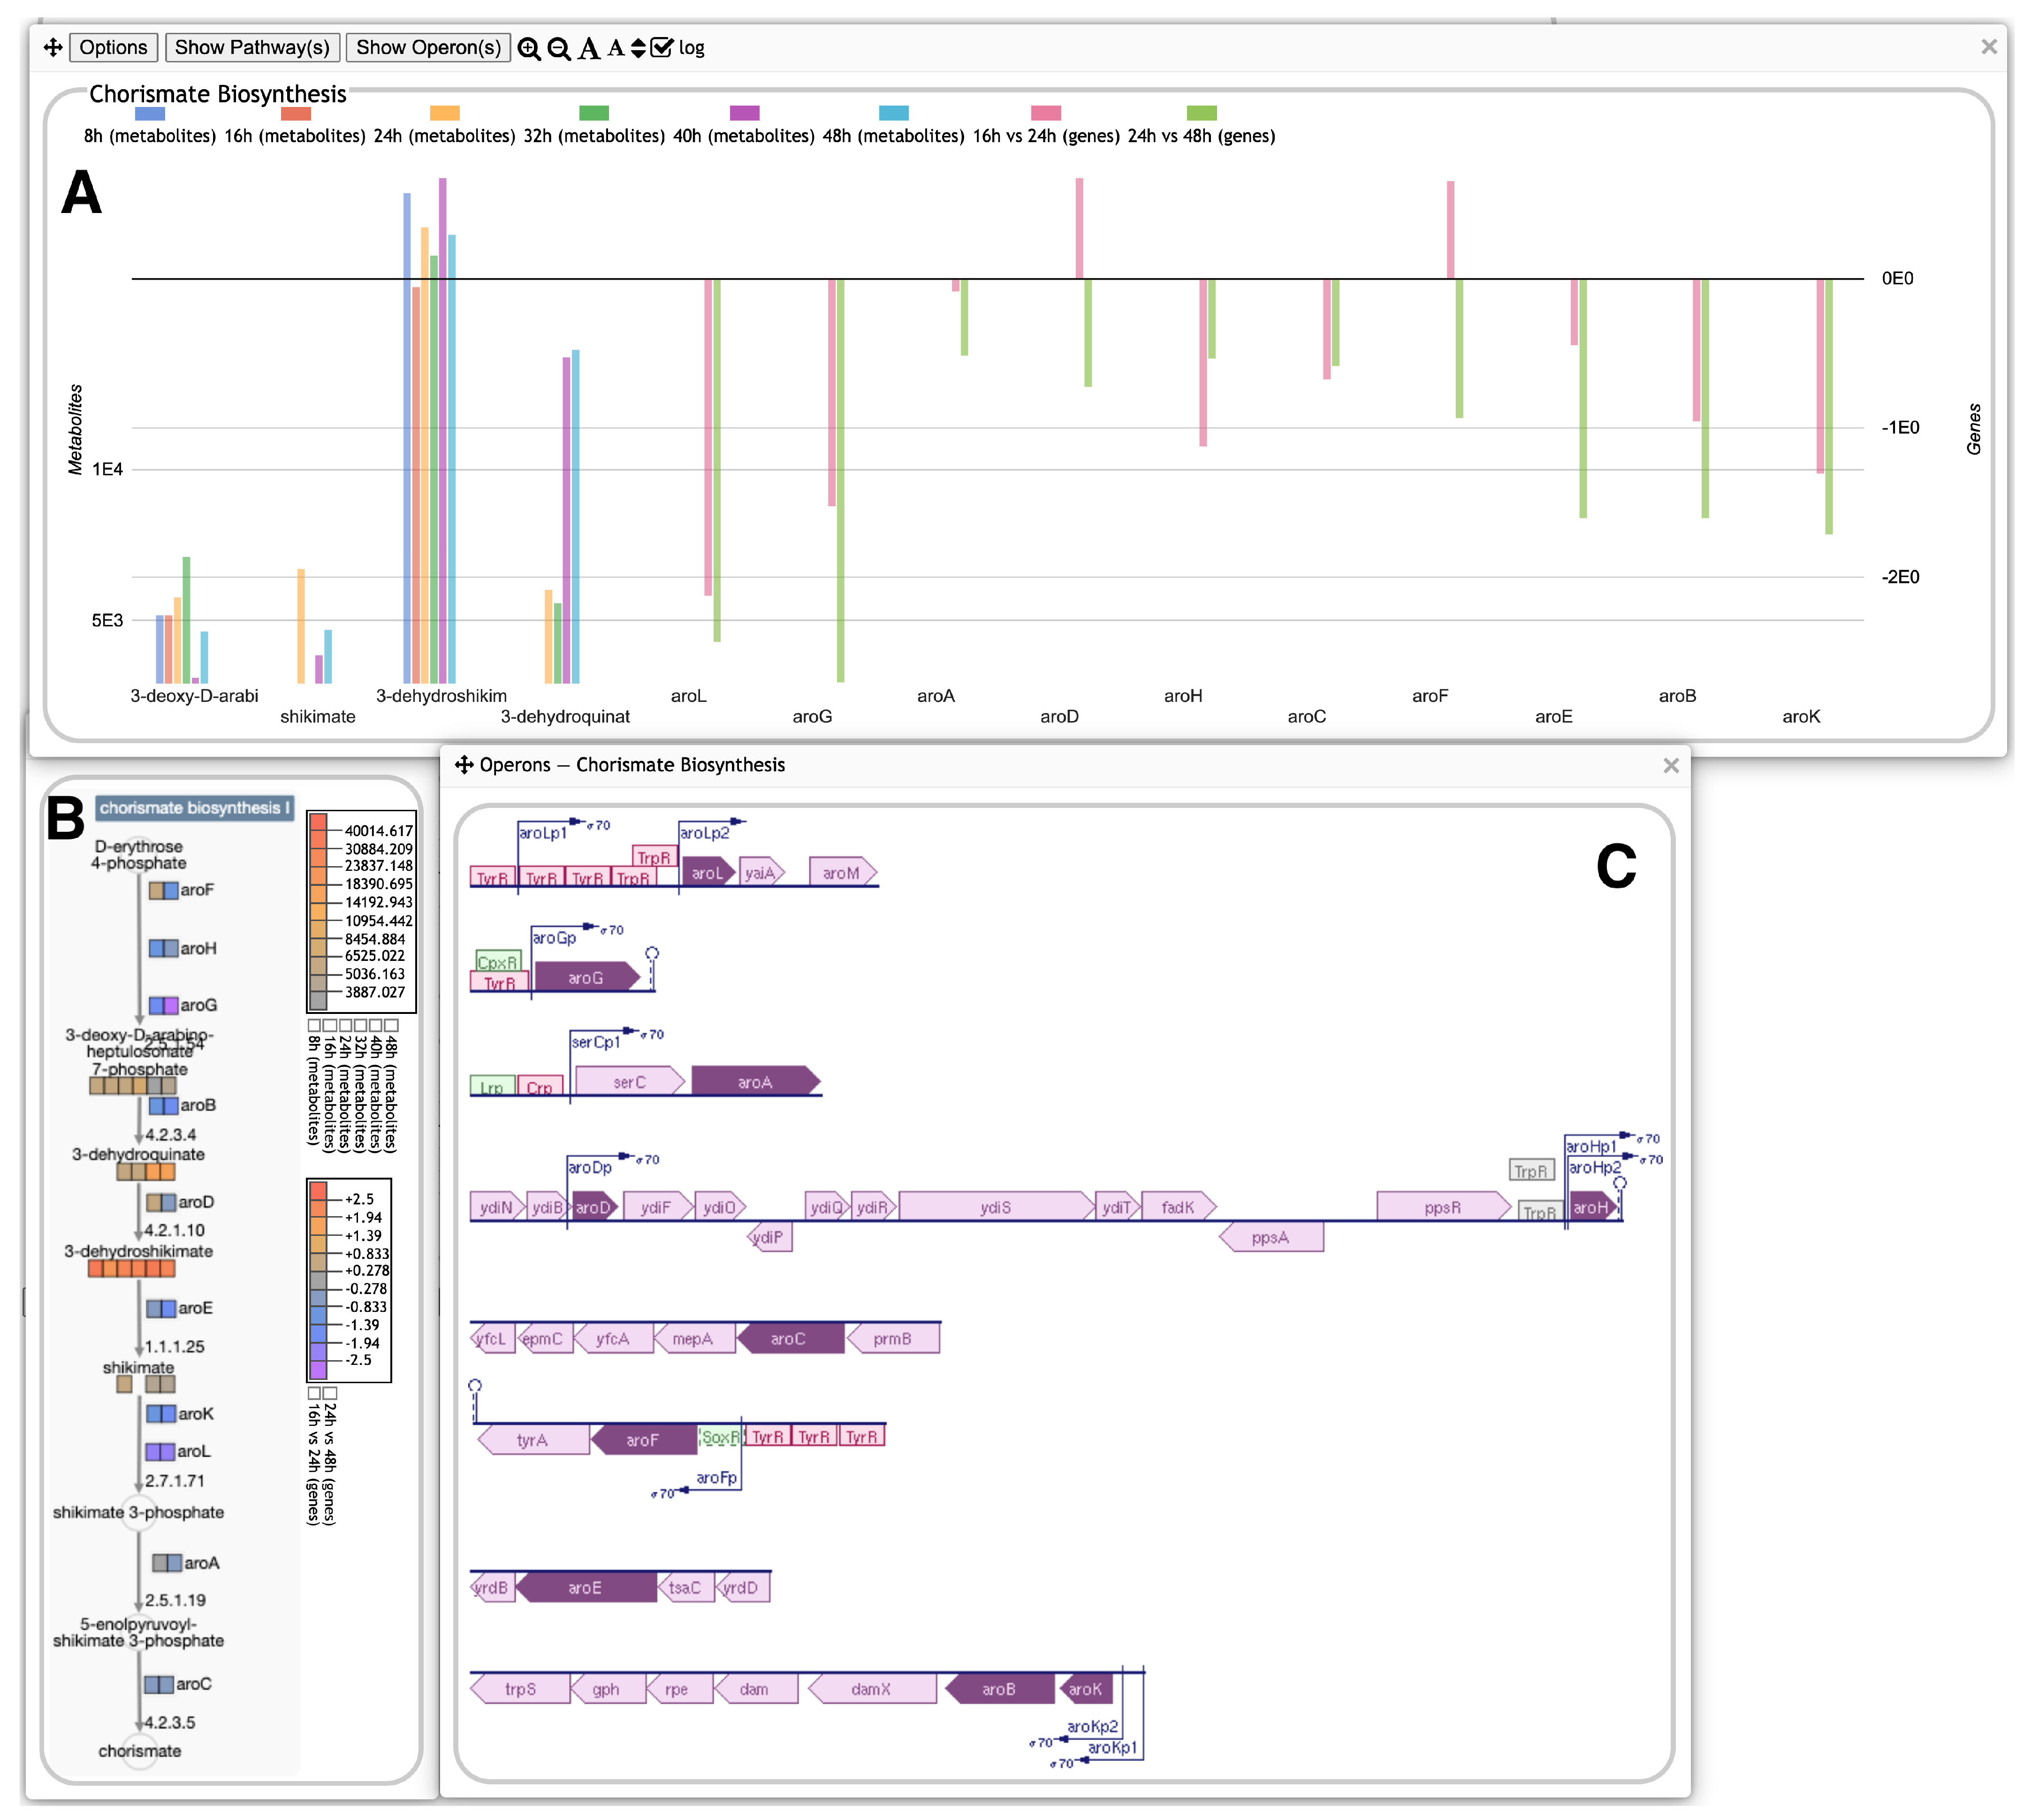Click the Show Pathway(s) button
The image size is (2032, 1820).
(252, 47)
